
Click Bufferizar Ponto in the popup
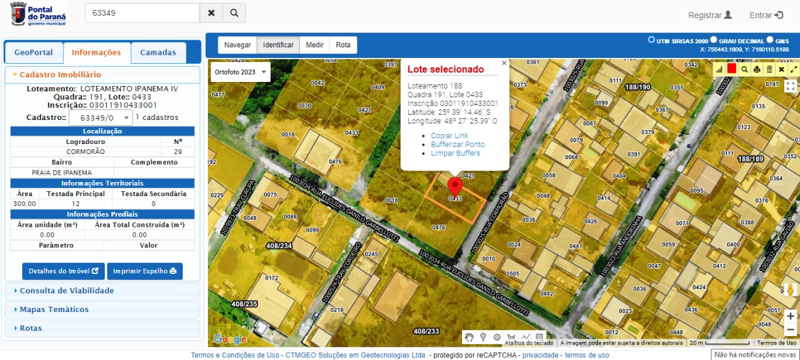coord(457,145)
